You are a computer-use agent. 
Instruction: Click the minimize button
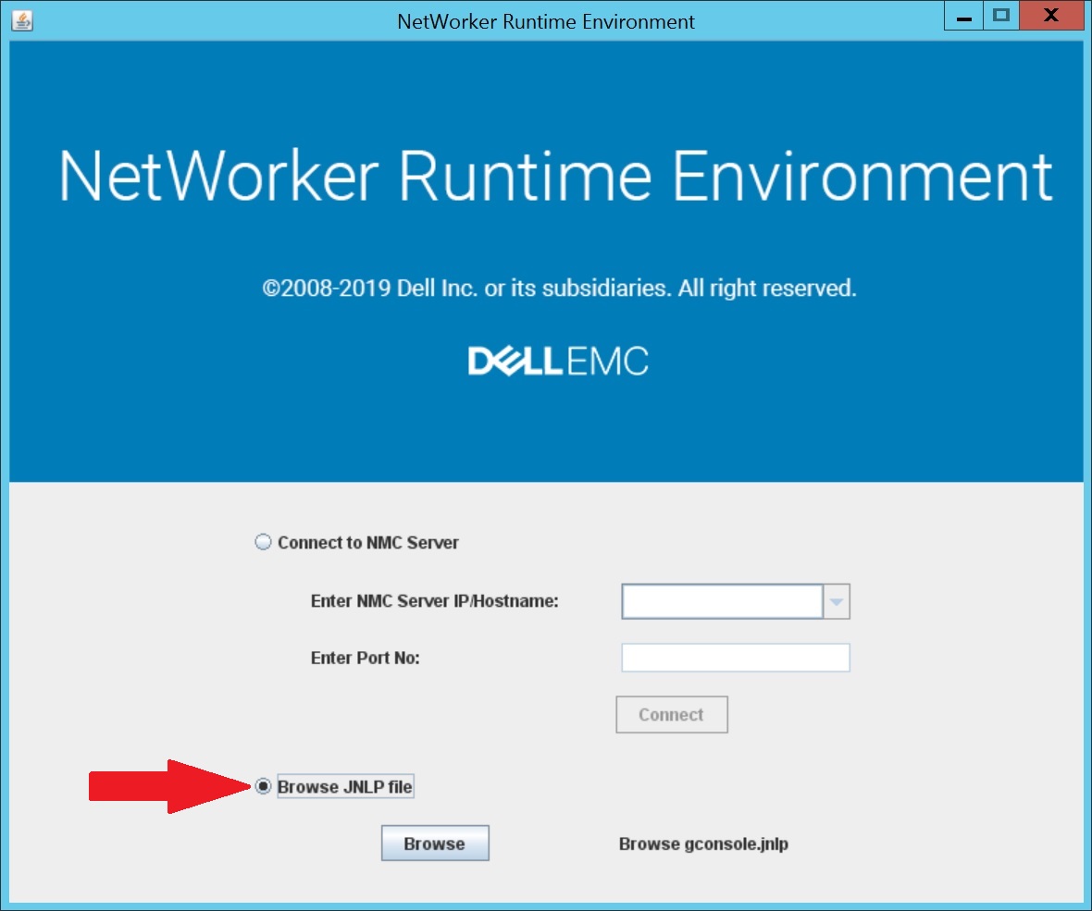tap(963, 15)
